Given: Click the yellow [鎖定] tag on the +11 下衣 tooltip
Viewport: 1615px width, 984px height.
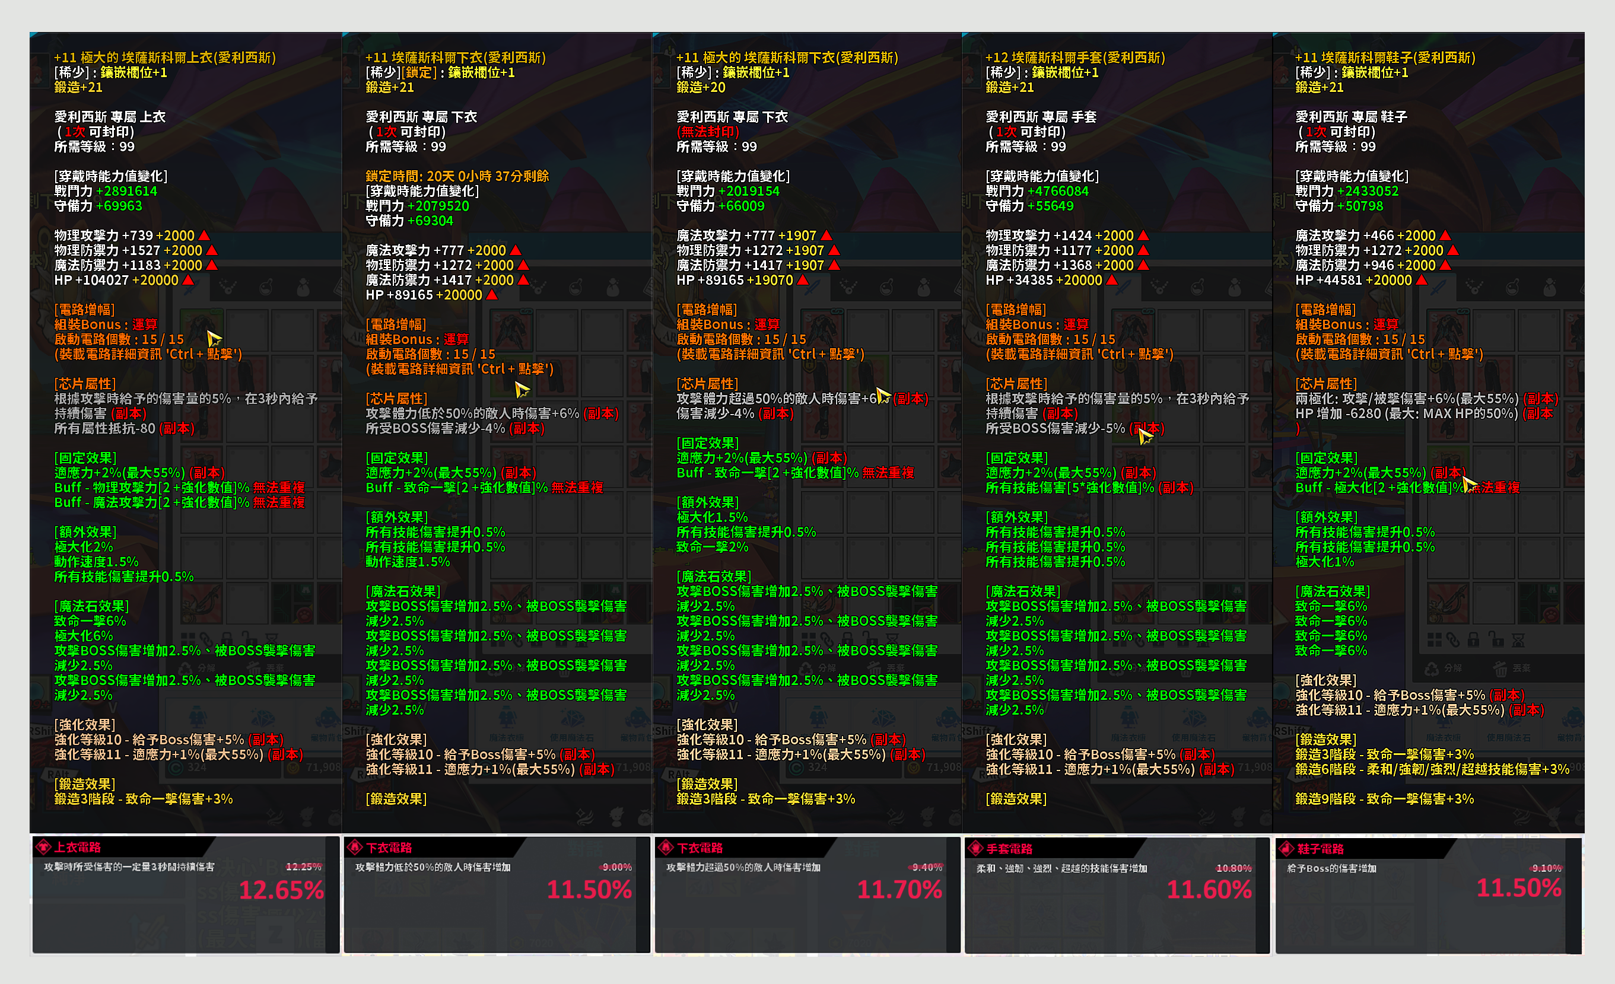Looking at the screenshot, I should (x=418, y=73).
